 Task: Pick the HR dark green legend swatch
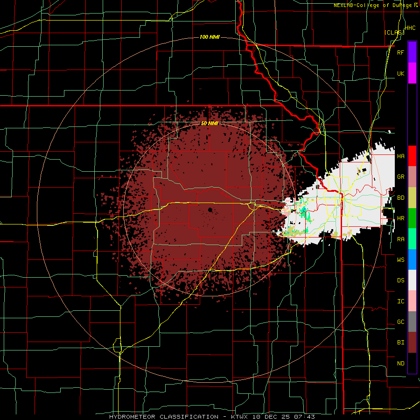coord(412,218)
